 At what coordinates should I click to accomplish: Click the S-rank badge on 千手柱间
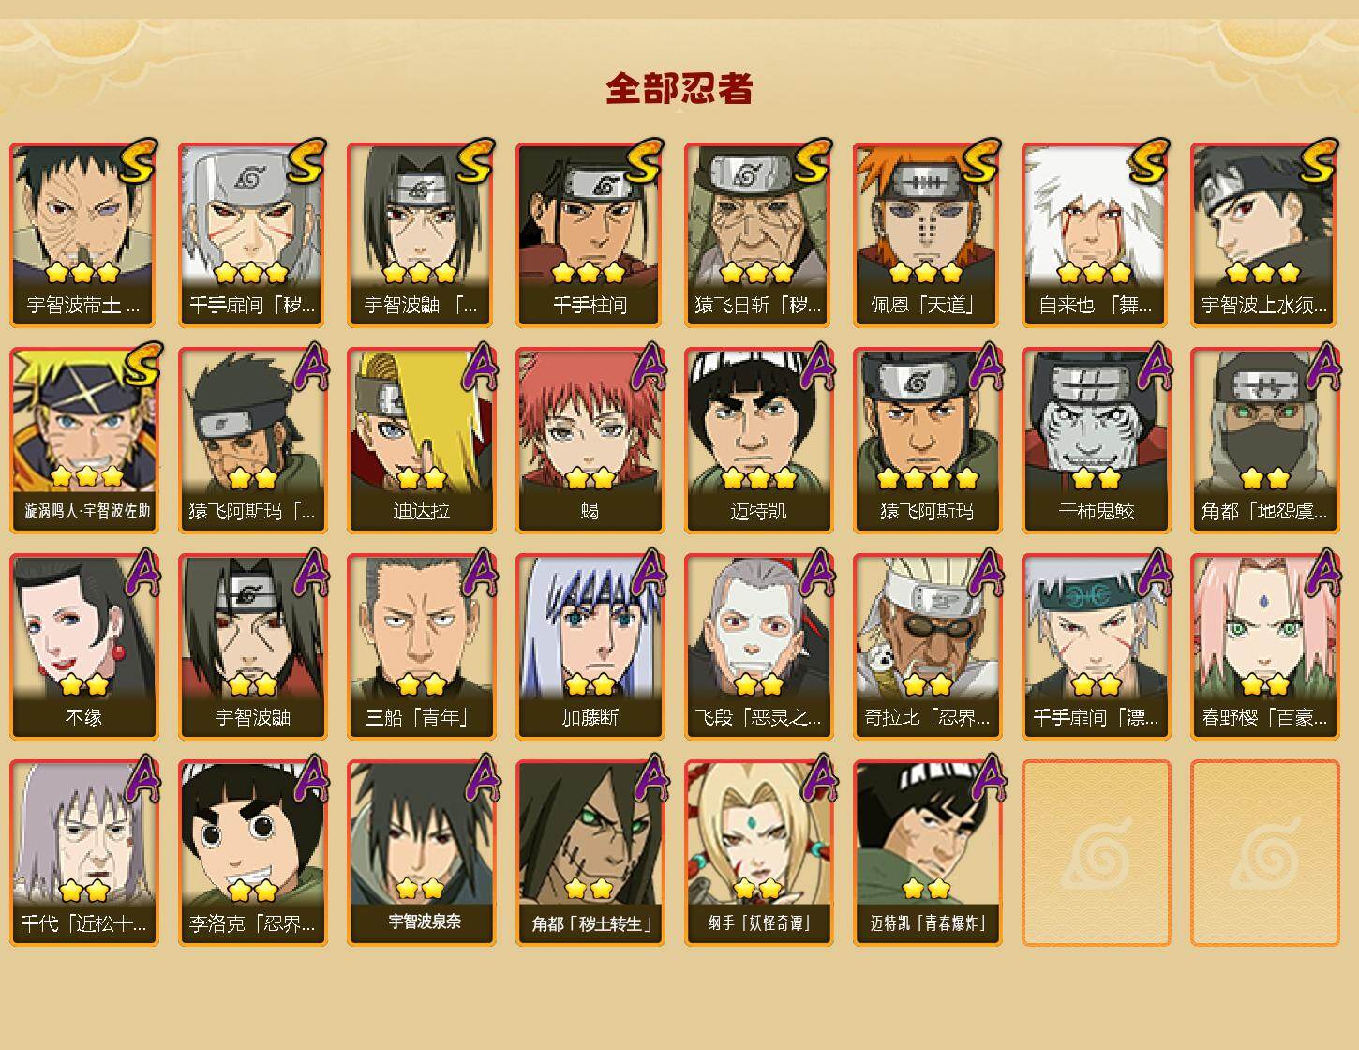point(644,160)
